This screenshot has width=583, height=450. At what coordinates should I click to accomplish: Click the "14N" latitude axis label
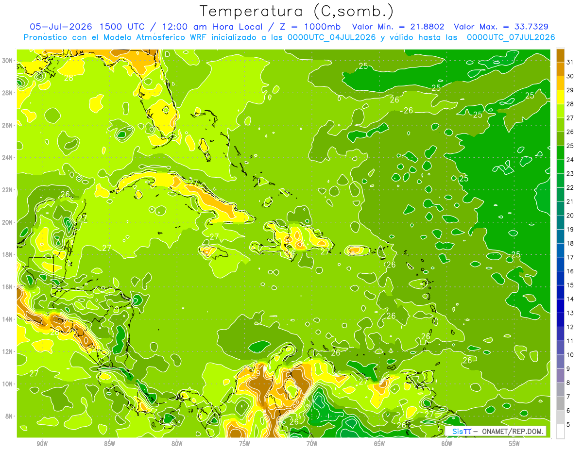(7, 319)
